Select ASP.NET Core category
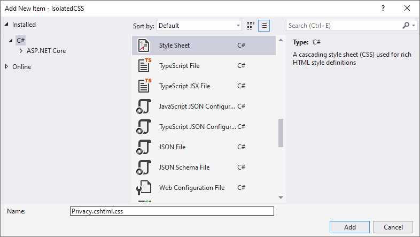This screenshot has width=420, height=237. [46, 51]
